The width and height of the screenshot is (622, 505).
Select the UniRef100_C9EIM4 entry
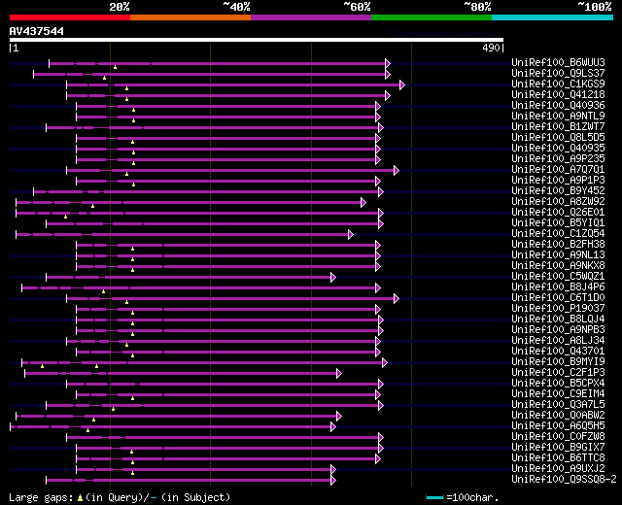point(558,394)
